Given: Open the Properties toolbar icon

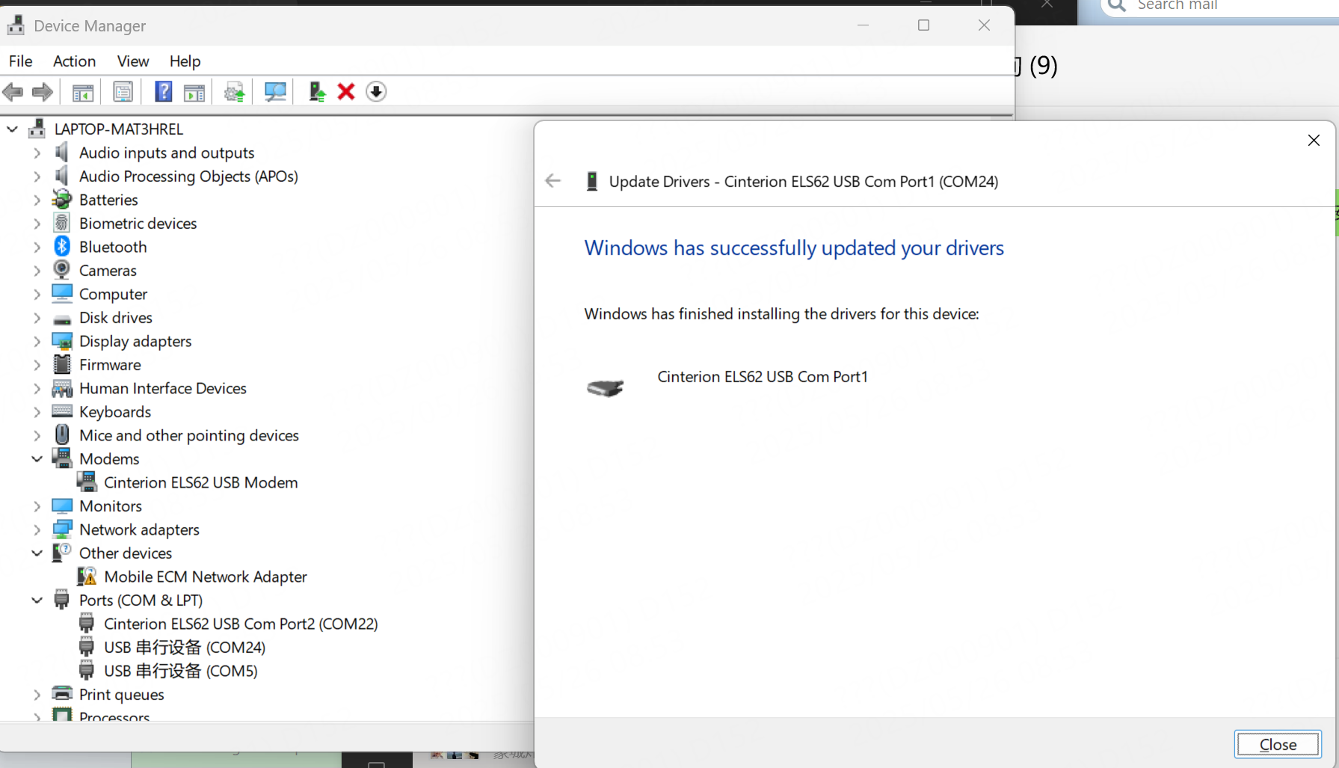Looking at the screenshot, I should [x=123, y=92].
